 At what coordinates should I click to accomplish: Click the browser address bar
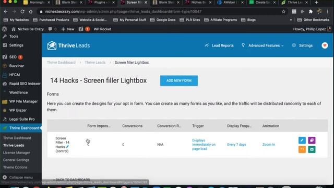(x=162, y=11)
